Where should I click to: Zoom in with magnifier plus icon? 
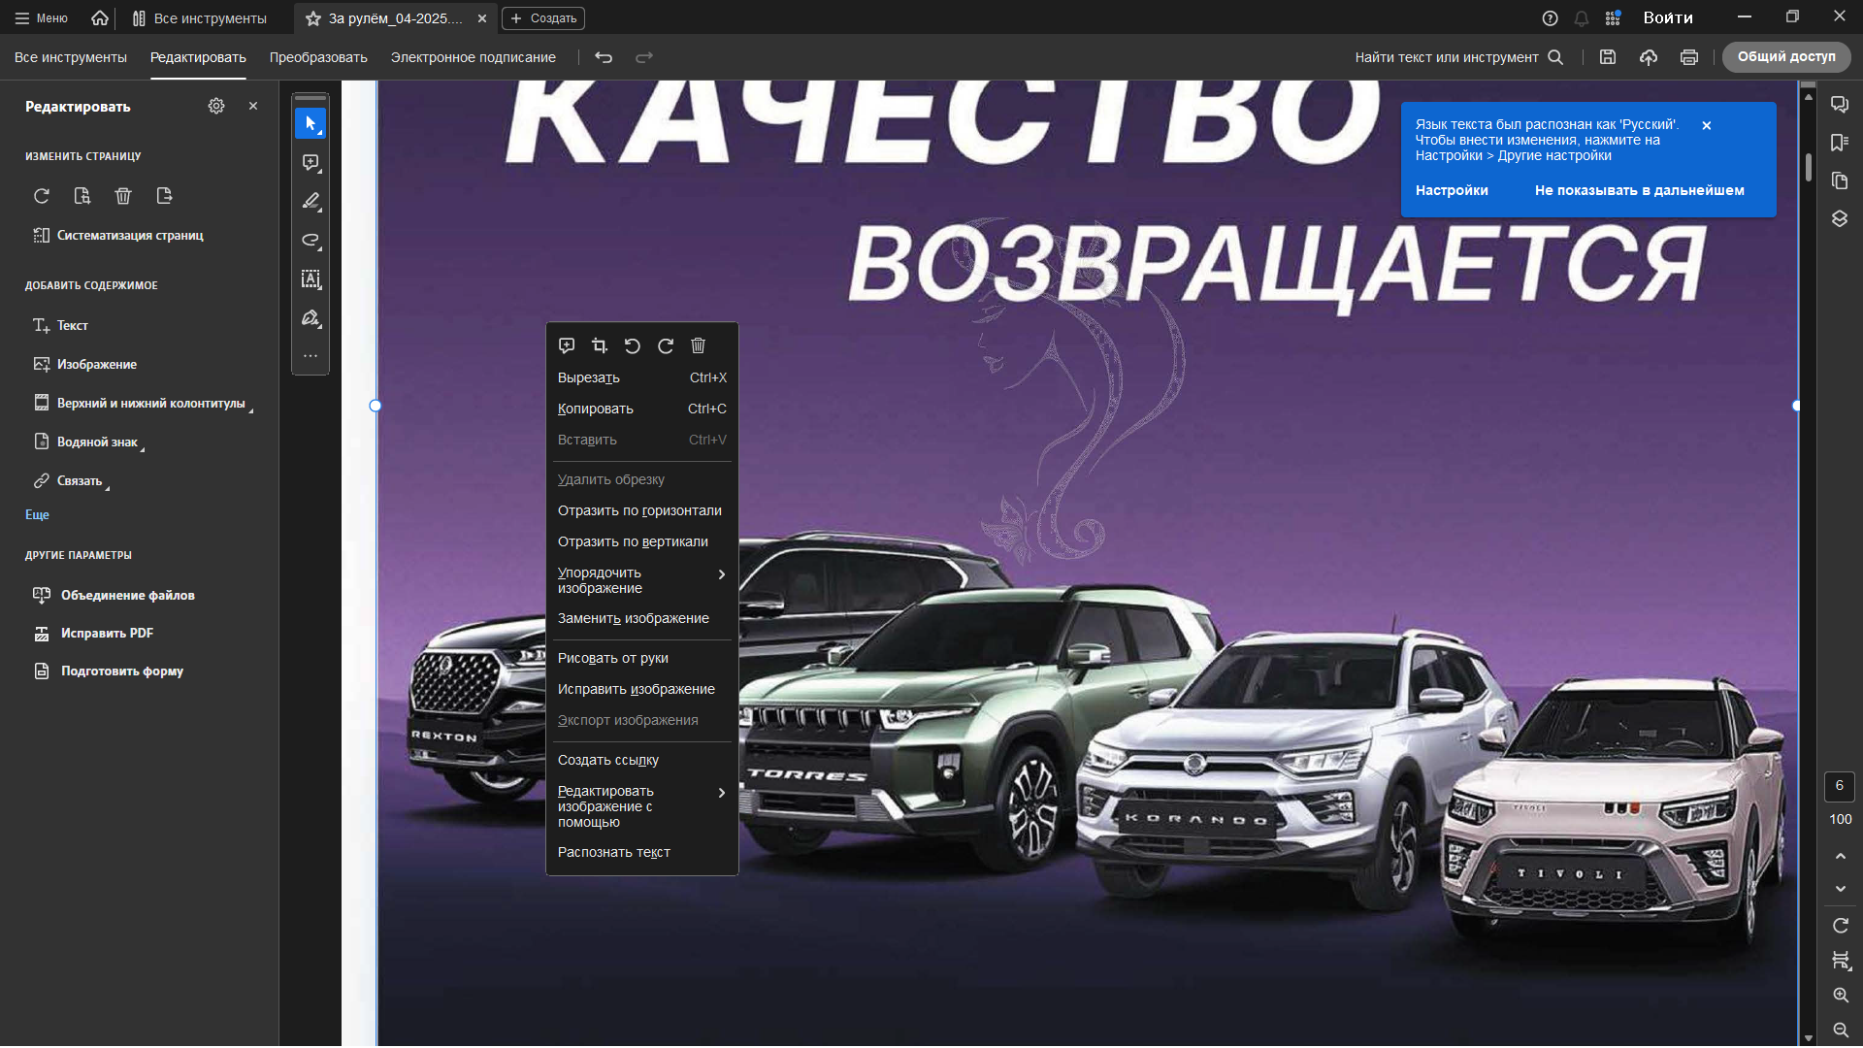(x=1840, y=996)
